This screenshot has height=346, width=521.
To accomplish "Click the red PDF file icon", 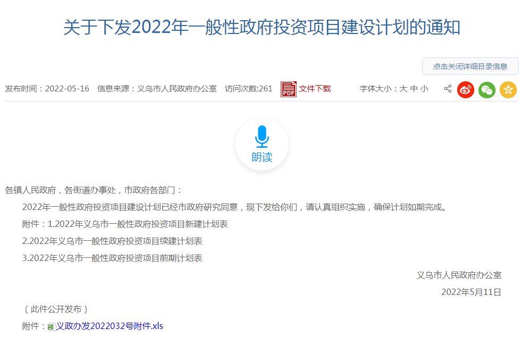I will coord(289,89).
